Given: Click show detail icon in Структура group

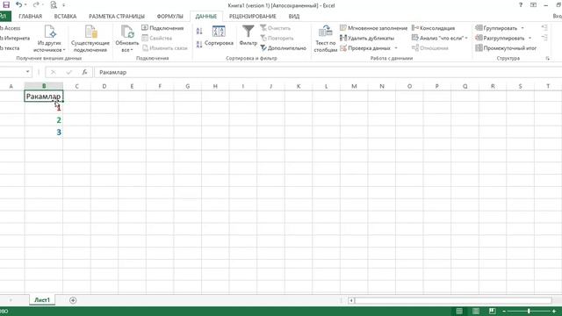Looking at the screenshot, I should (544, 27).
